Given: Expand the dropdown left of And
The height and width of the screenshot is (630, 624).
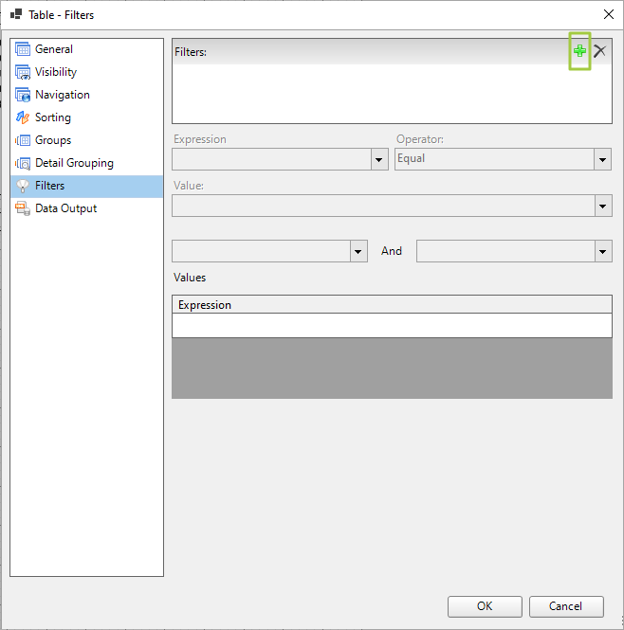Looking at the screenshot, I should pyautogui.click(x=358, y=251).
